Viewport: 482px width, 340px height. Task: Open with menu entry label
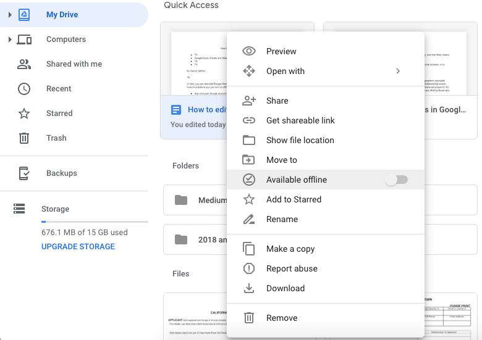[285, 71]
